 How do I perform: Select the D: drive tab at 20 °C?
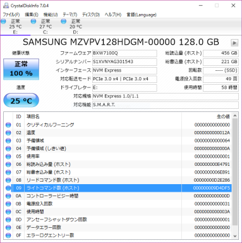tap(76, 27)
